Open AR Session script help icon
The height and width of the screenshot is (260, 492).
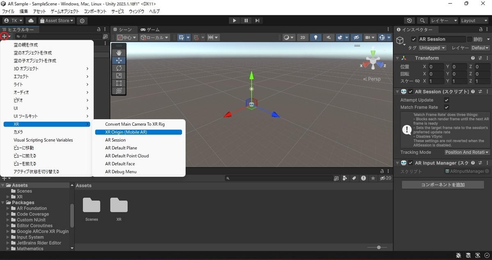473,92
